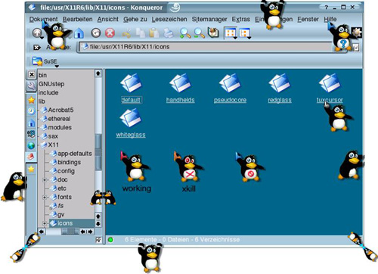Click the tree's horizontal scrollbar left arrow at far left
The image size is (378, 274).
coord(42,232)
